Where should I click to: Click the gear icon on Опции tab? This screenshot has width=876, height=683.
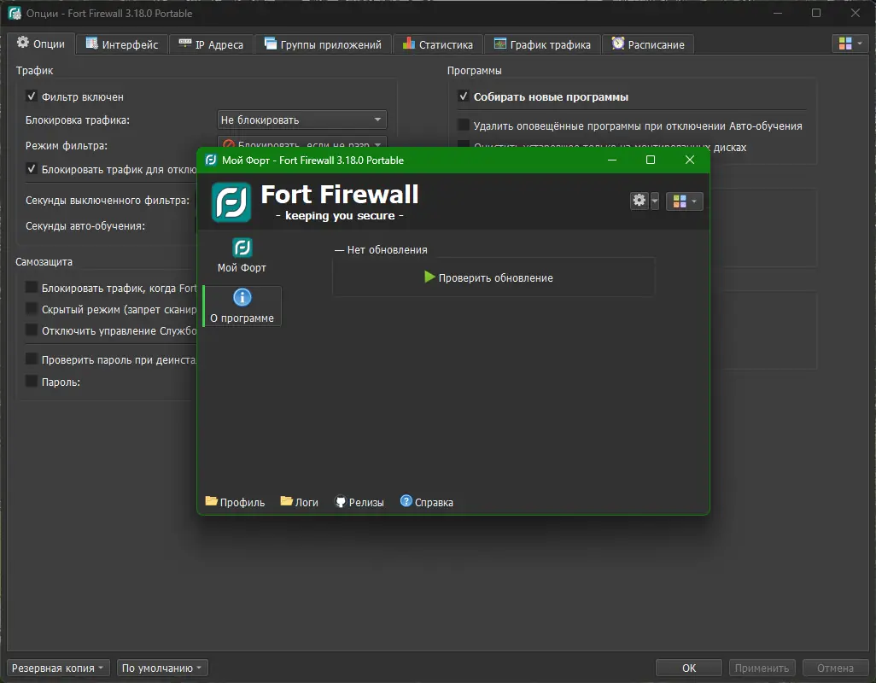click(23, 43)
